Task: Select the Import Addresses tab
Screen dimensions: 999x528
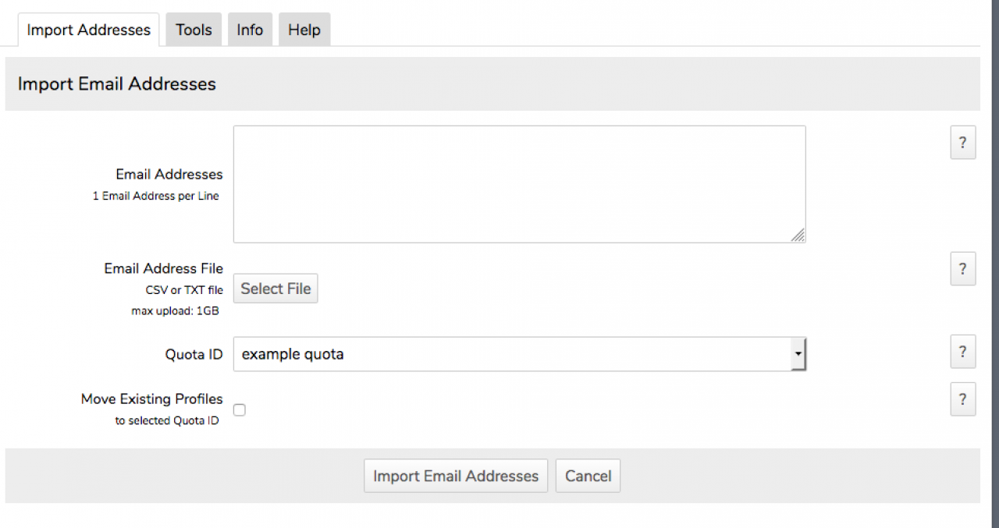Action: 88,30
